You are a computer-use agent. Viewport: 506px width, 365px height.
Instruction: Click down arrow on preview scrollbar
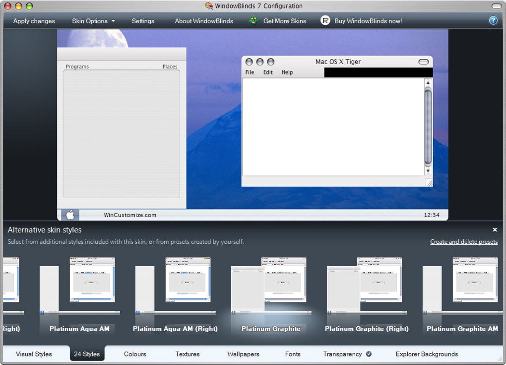[x=428, y=171]
